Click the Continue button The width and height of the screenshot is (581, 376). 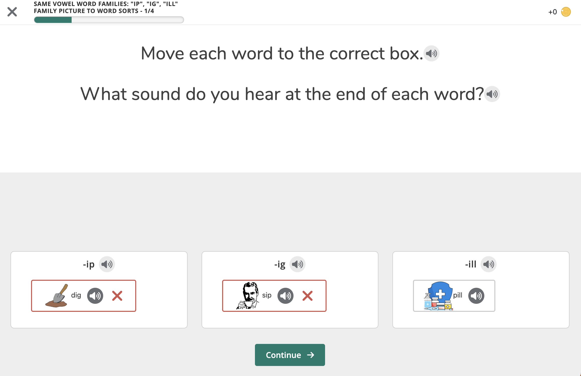(290, 355)
